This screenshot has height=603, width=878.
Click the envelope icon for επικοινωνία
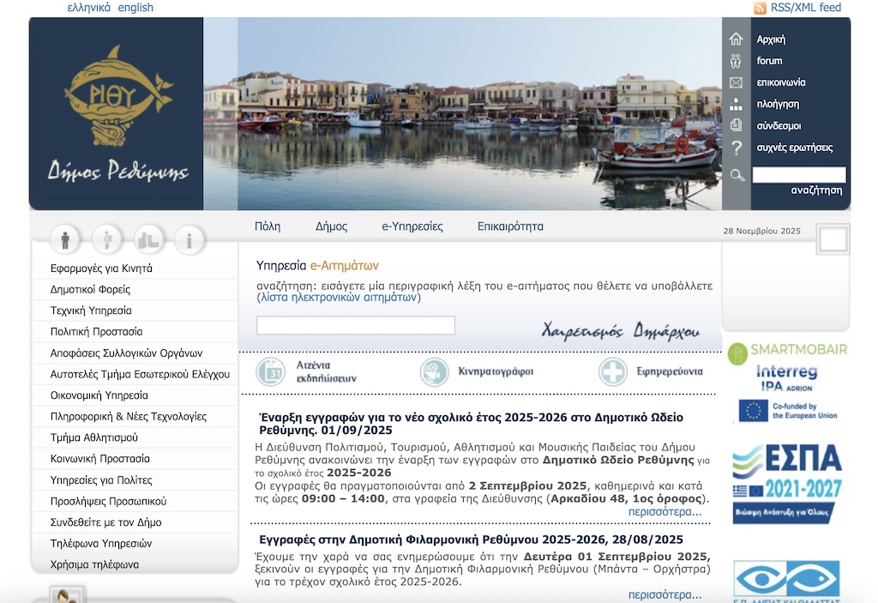click(x=736, y=83)
